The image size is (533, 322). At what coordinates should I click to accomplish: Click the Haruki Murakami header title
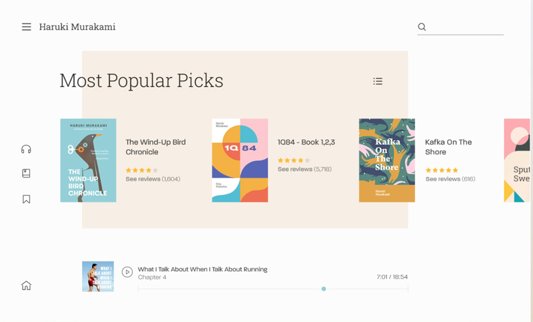pos(77,27)
